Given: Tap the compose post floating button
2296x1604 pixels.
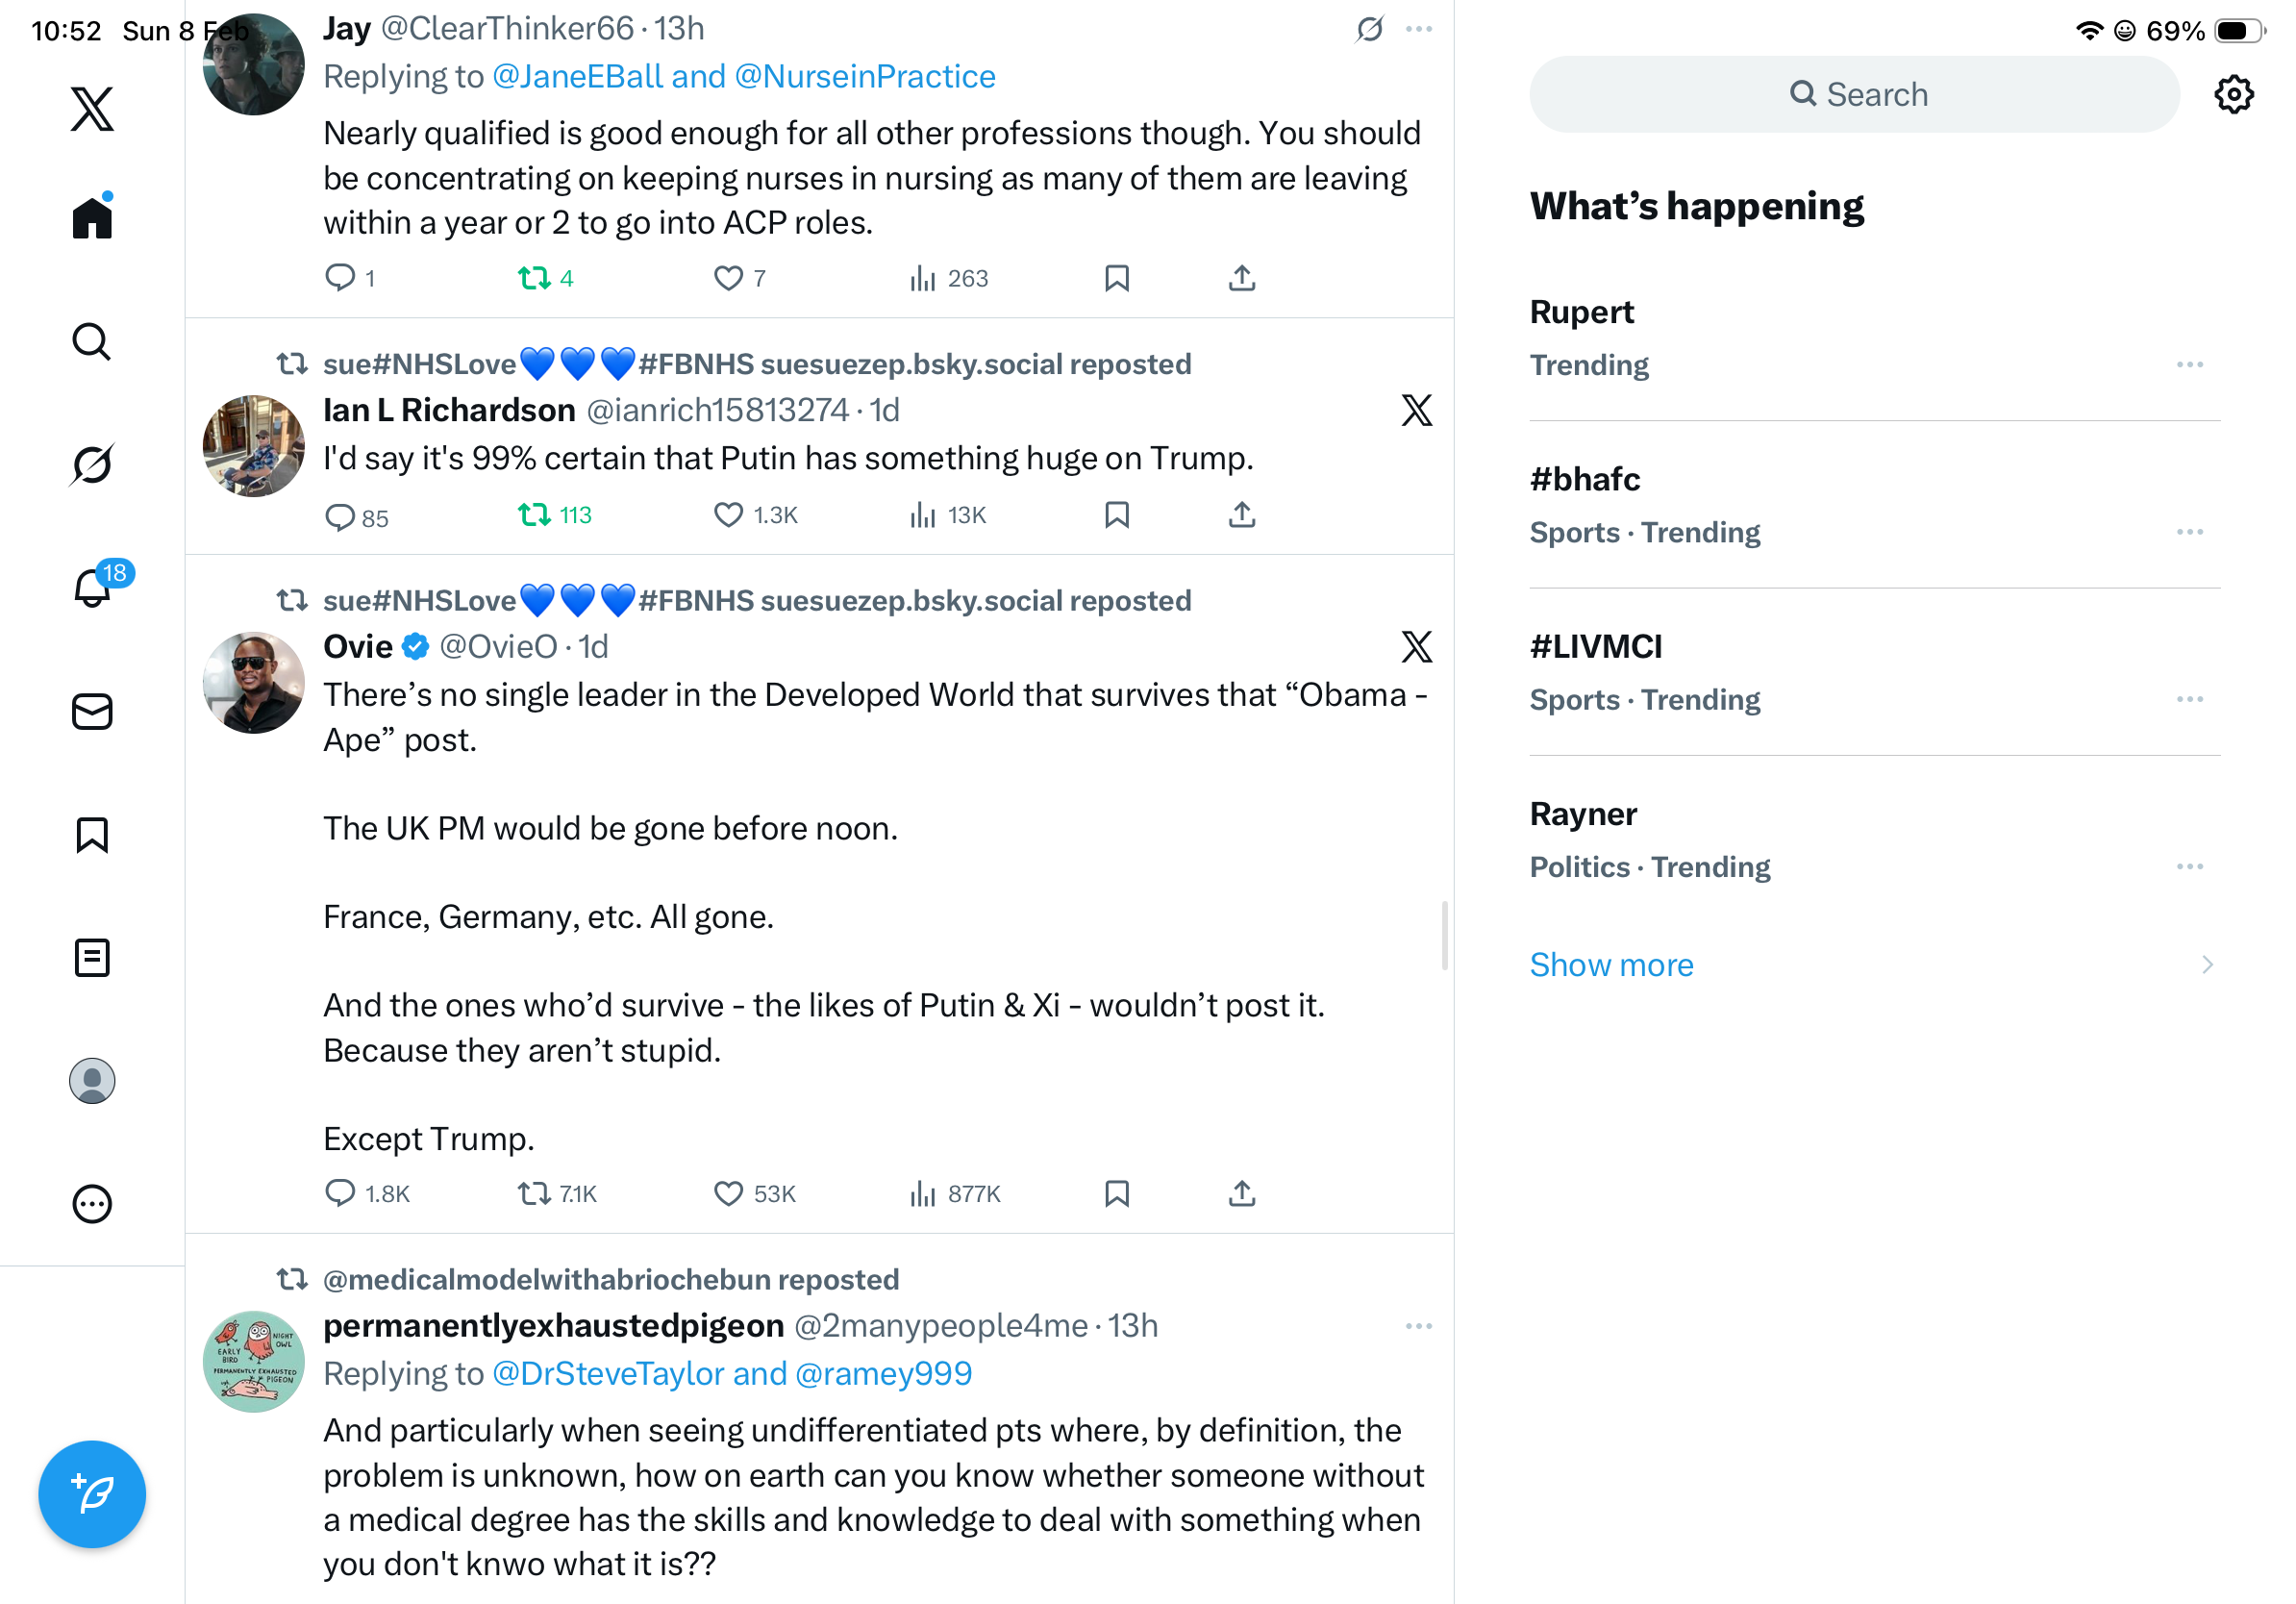Looking at the screenshot, I should pos(92,1494).
